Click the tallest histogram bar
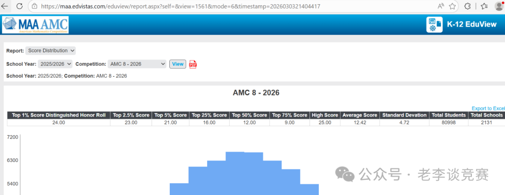The image size is (505, 195). [x=235, y=173]
